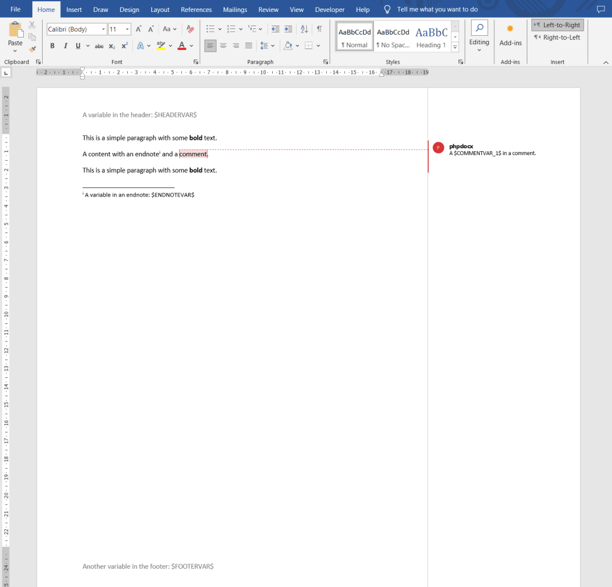Viewport: 612px width, 587px height.
Task: Increase paragraph indent
Action: (288, 29)
